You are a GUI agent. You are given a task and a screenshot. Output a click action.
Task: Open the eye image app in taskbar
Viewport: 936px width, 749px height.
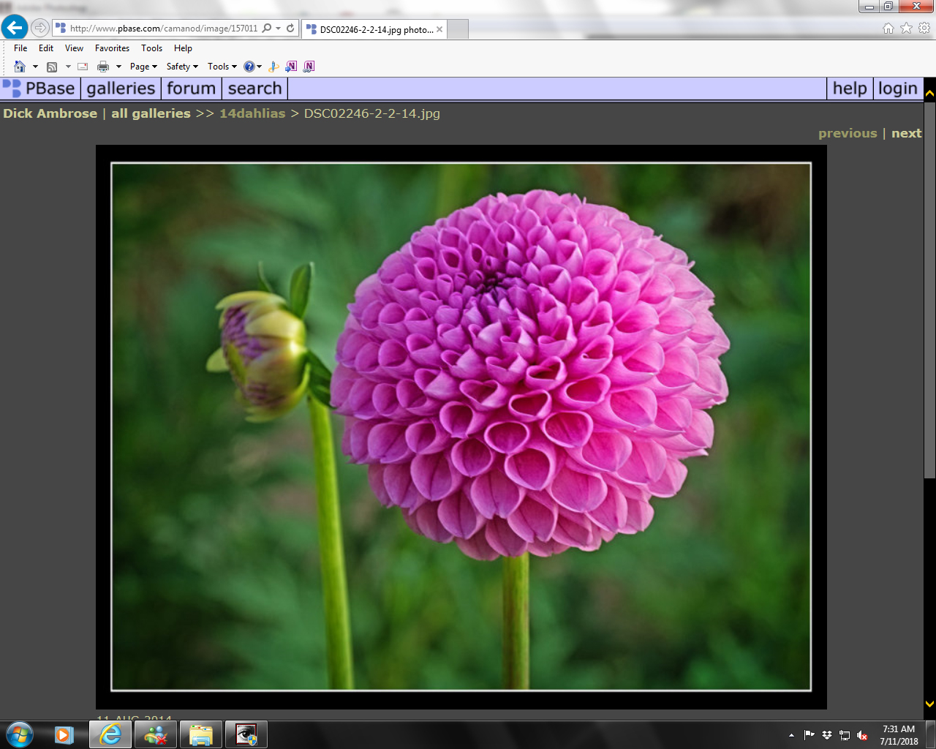click(x=246, y=734)
